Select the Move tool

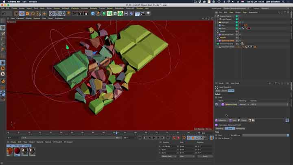point(22,14)
